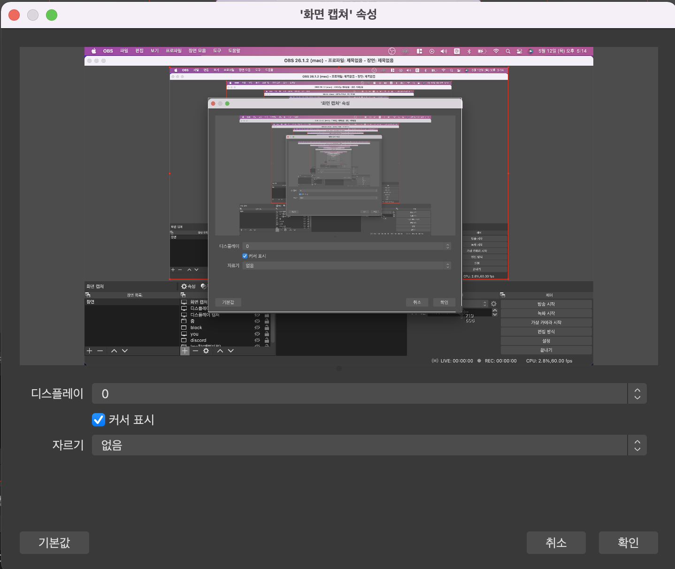Click 가상 카메라 시작 in the preview's outermost controls panel
The height and width of the screenshot is (569, 675).
click(546, 323)
